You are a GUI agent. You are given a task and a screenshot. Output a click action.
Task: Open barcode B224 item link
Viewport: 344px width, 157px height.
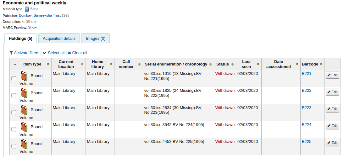tap(307, 125)
